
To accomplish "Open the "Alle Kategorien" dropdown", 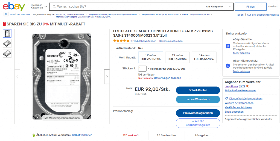I will [218, 7].
